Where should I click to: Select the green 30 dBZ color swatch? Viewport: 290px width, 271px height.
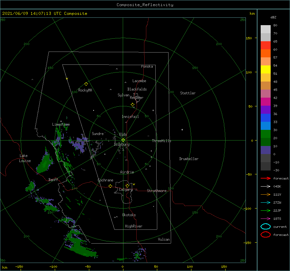pos(266,134)
